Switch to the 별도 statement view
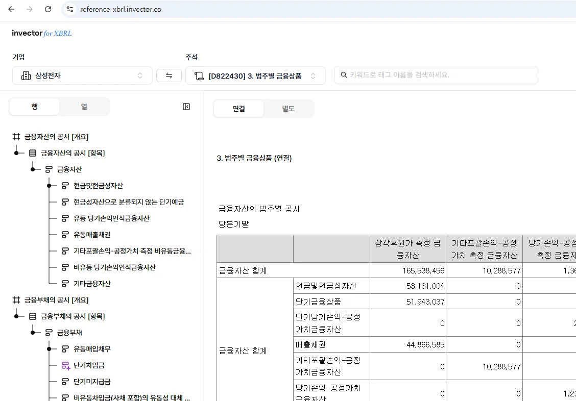This screenshot has height=401, width=576. [x=288, y=109]
